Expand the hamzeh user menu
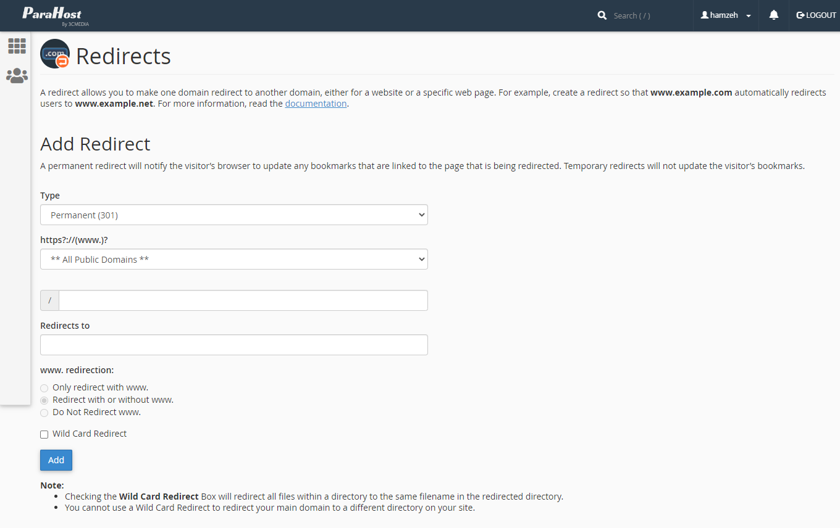 point(726,15)
